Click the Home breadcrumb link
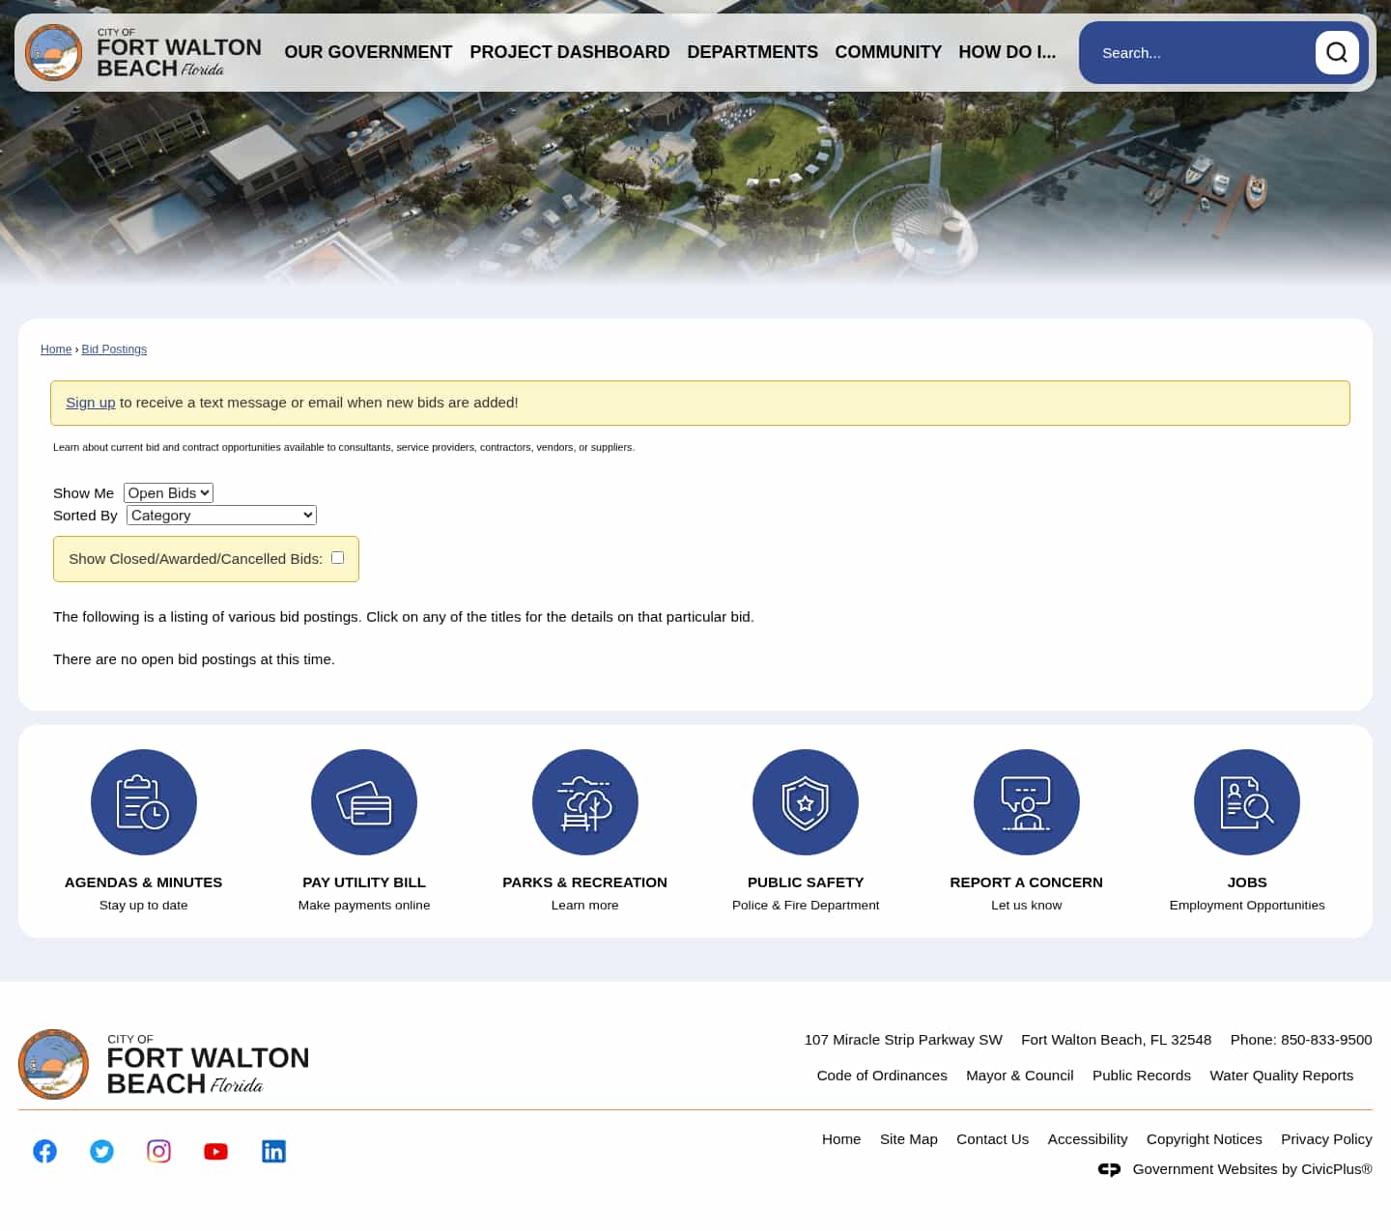The image size is (1391, 1231). [x=56, y=350]
